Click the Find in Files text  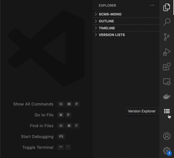[x=42, y=126]
